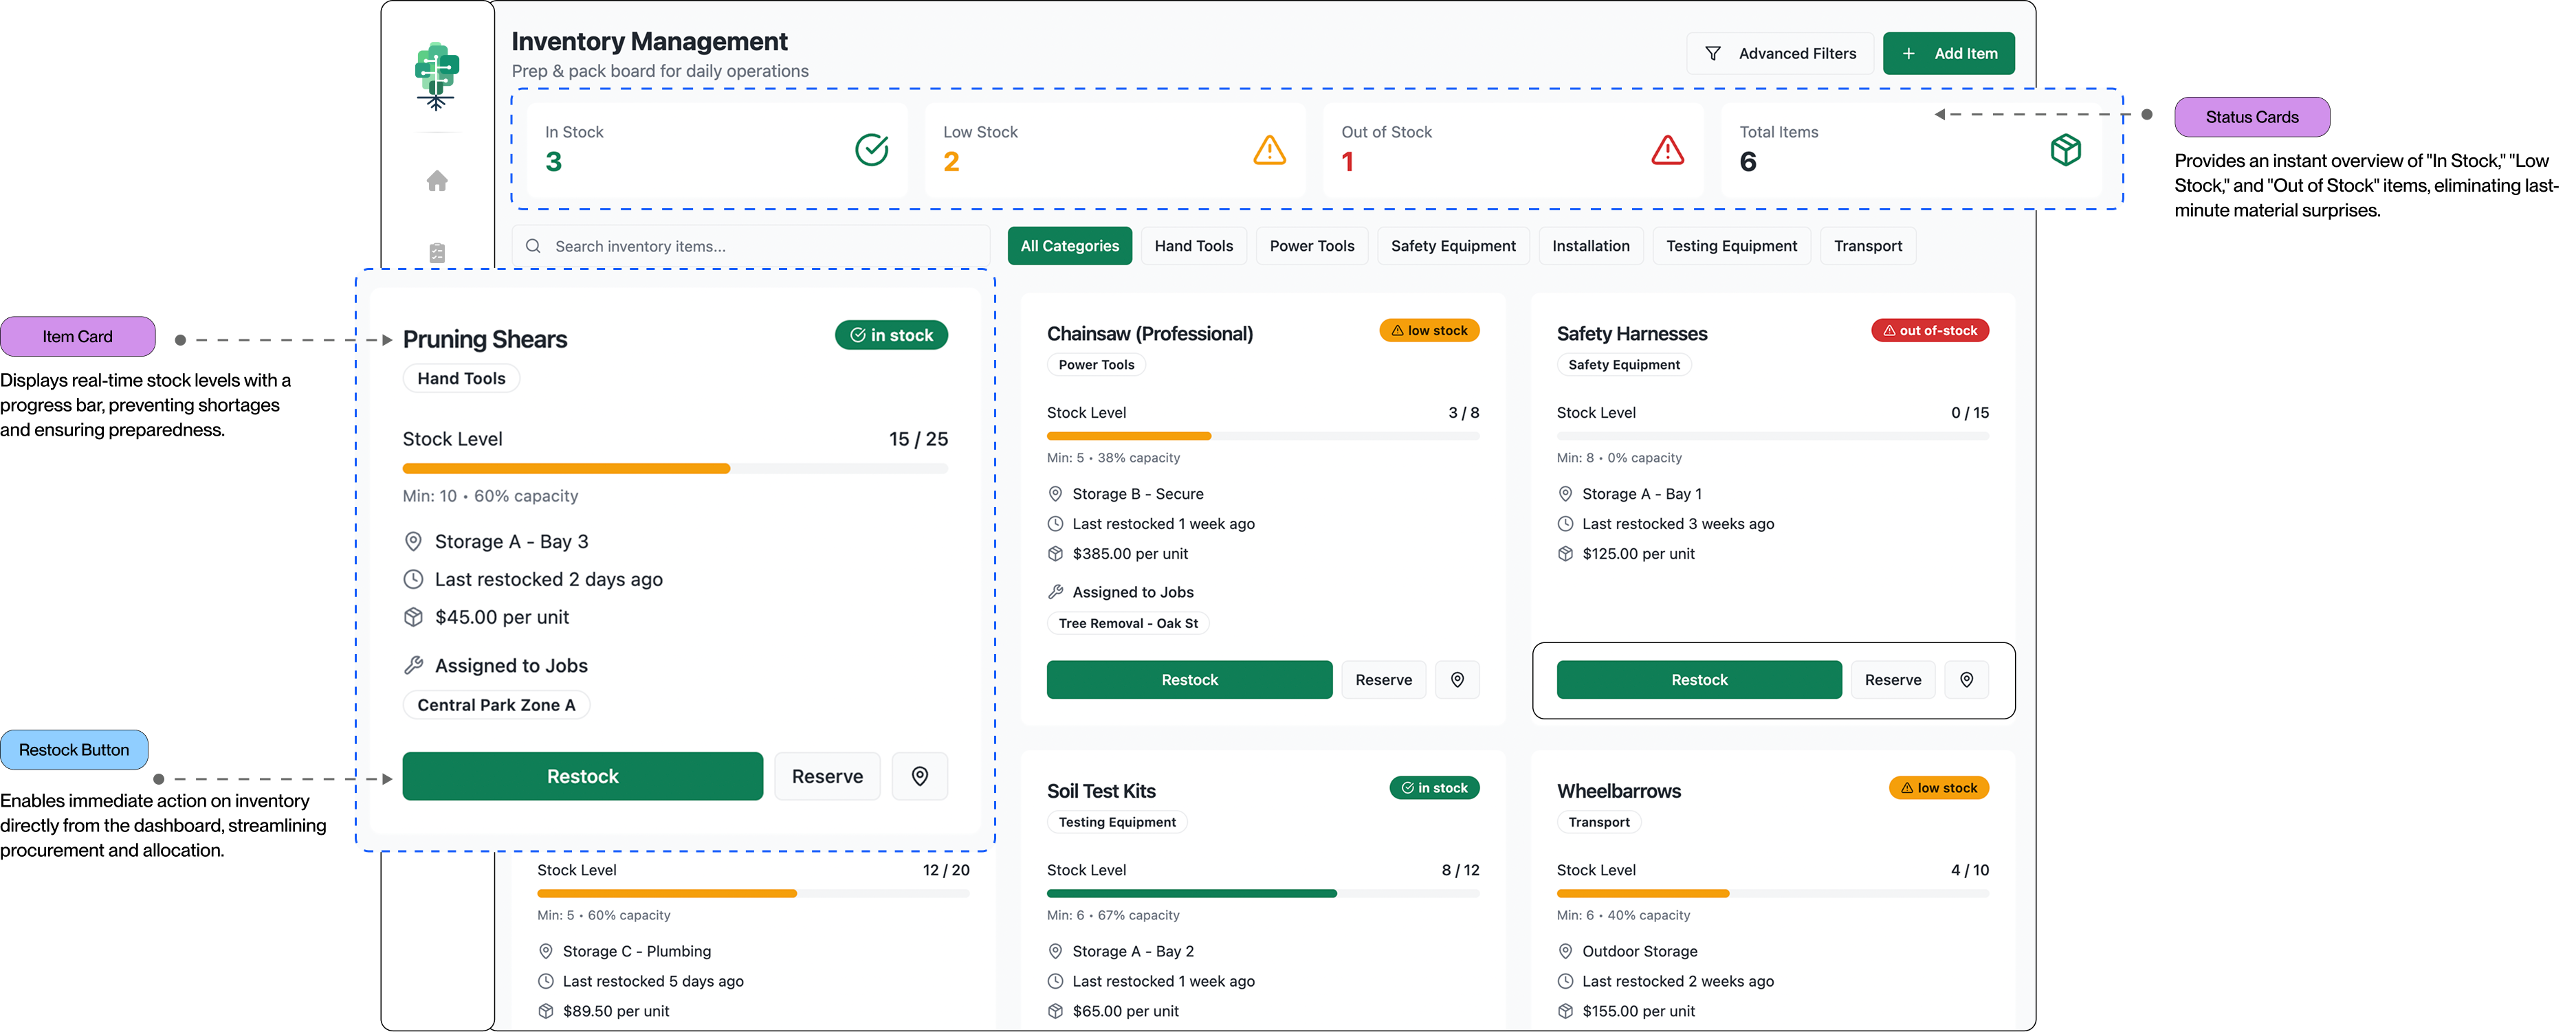This screenshot has width=2576, height=1032.
Task: Reserve the Pruning Shears item
Action: (x=827, y=776)
